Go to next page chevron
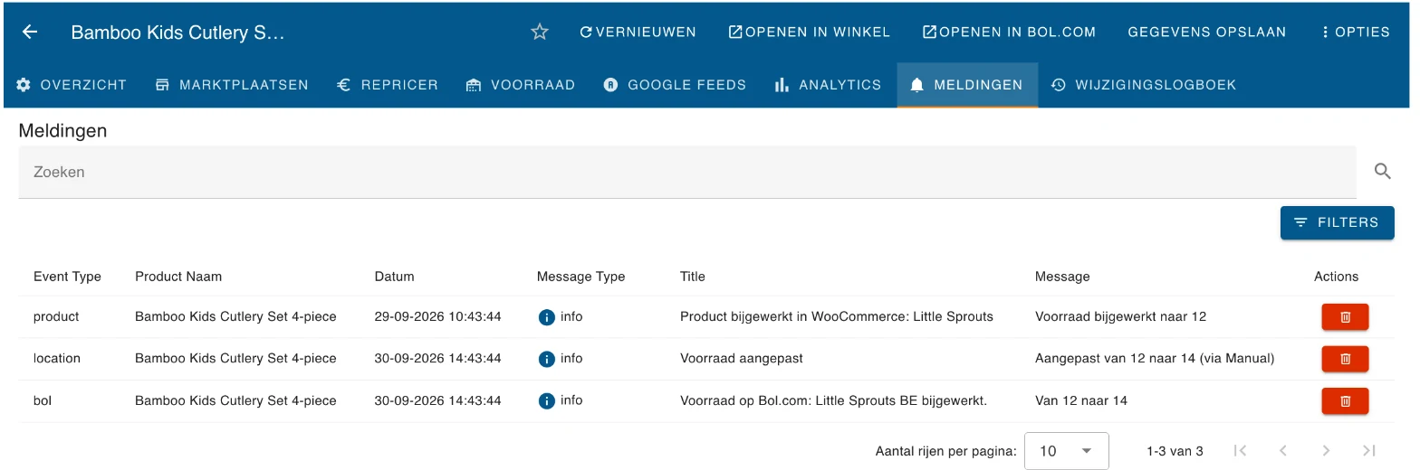 (x=1326, y=450)
